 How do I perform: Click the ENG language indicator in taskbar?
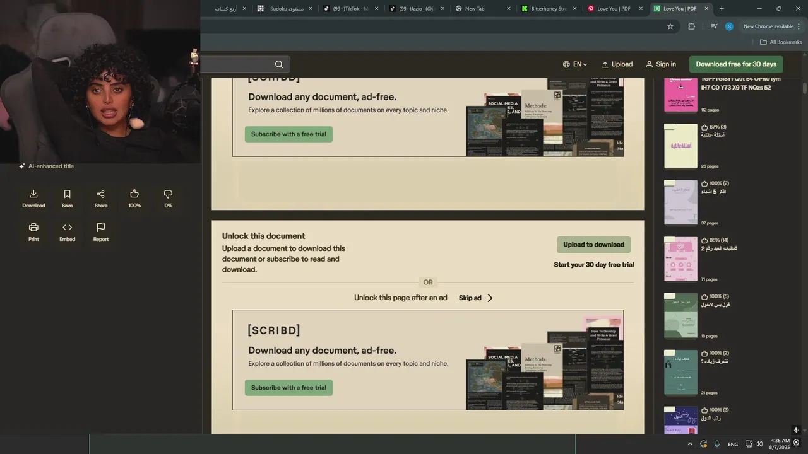[x=733, y=444]
